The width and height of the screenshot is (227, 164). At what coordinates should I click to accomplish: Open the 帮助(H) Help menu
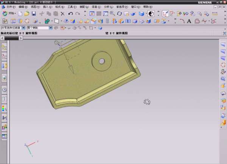148,7
